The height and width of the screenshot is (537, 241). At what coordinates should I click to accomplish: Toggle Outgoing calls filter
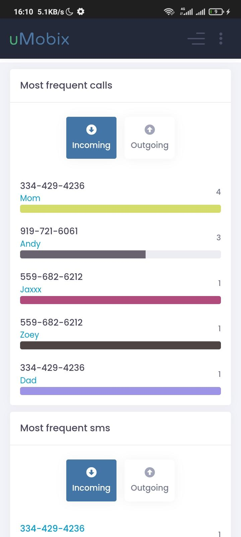(149, 138)
